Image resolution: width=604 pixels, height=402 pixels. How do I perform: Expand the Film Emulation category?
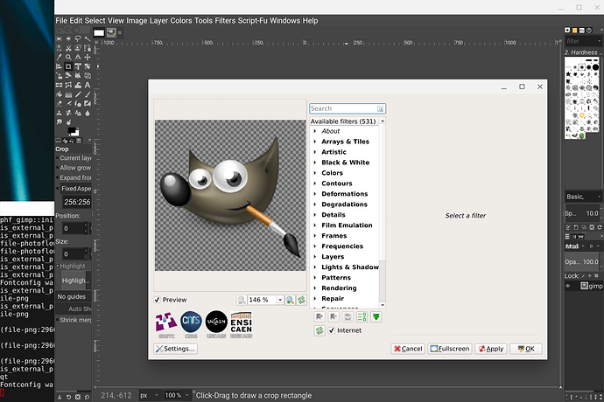[315, 225]
